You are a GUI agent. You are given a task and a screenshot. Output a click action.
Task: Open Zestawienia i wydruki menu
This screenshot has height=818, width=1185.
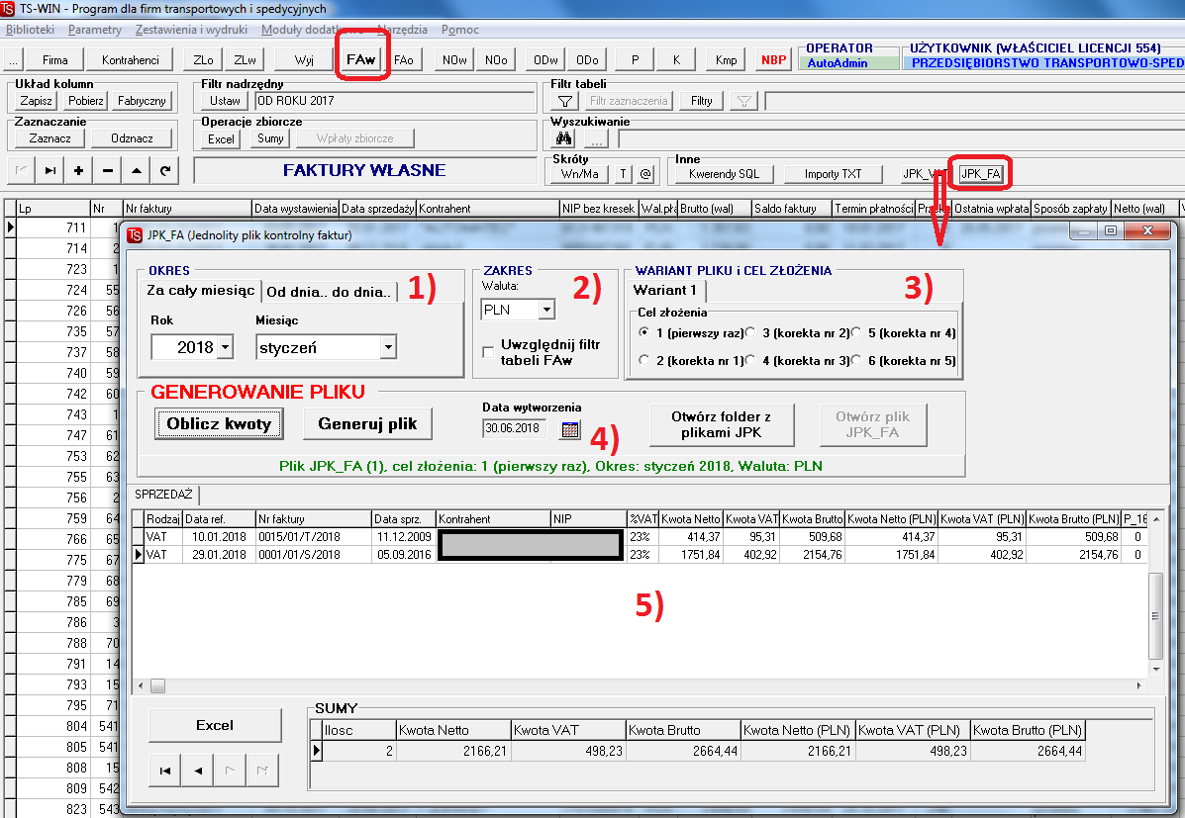point(191,30)
